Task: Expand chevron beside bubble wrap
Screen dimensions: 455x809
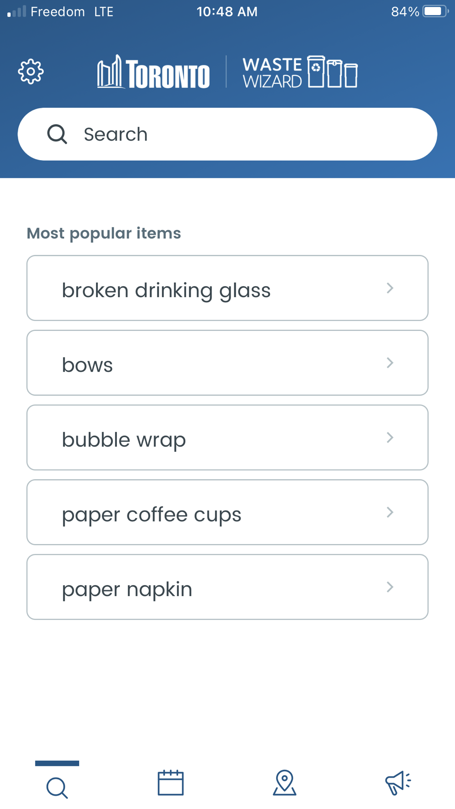Action: pyautogui.click(x=390, y=437)
